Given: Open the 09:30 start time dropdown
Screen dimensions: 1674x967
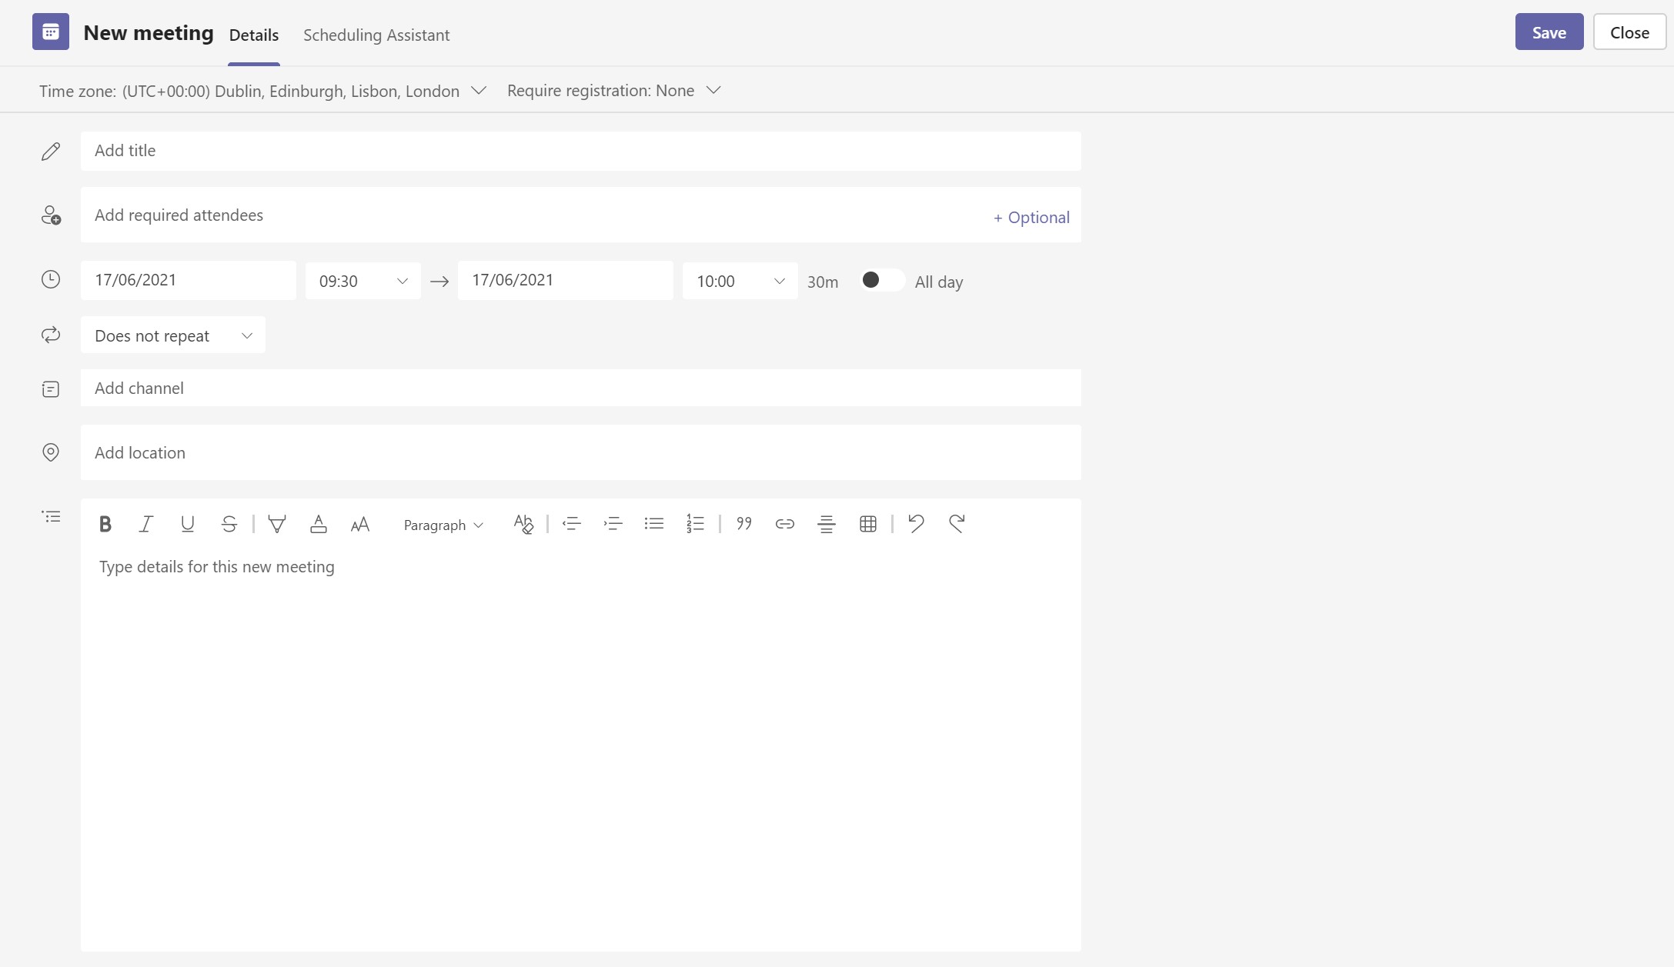Looking at the screenshot, I should [363, 281].
